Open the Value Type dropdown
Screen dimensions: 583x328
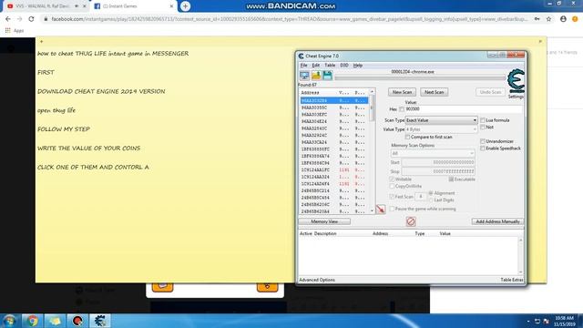click(441, 129)
